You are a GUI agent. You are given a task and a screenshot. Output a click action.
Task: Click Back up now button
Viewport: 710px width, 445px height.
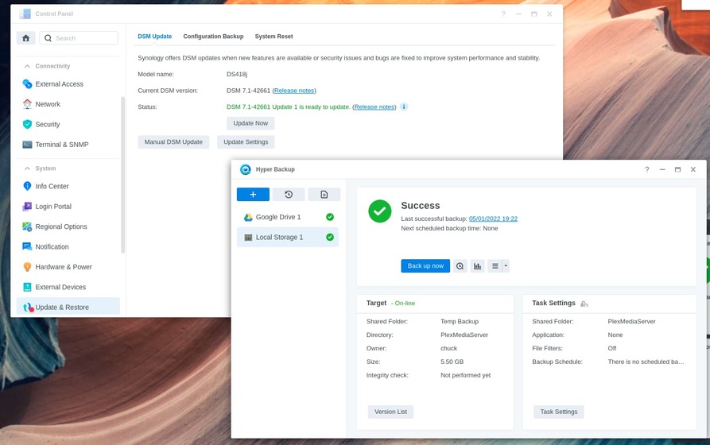click(425, 265)
